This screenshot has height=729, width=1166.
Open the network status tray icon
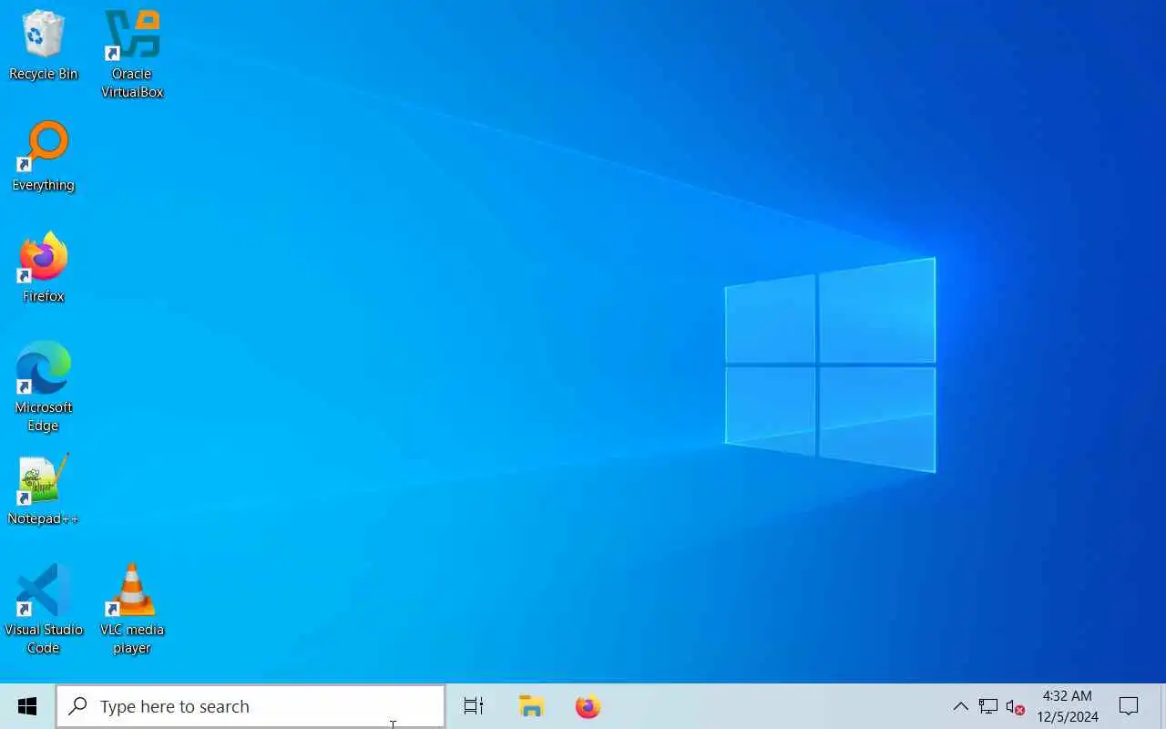point(987,706)
